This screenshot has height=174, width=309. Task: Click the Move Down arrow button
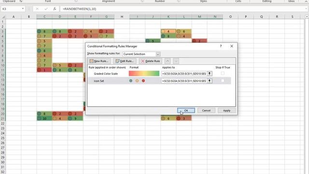[176, 61]
